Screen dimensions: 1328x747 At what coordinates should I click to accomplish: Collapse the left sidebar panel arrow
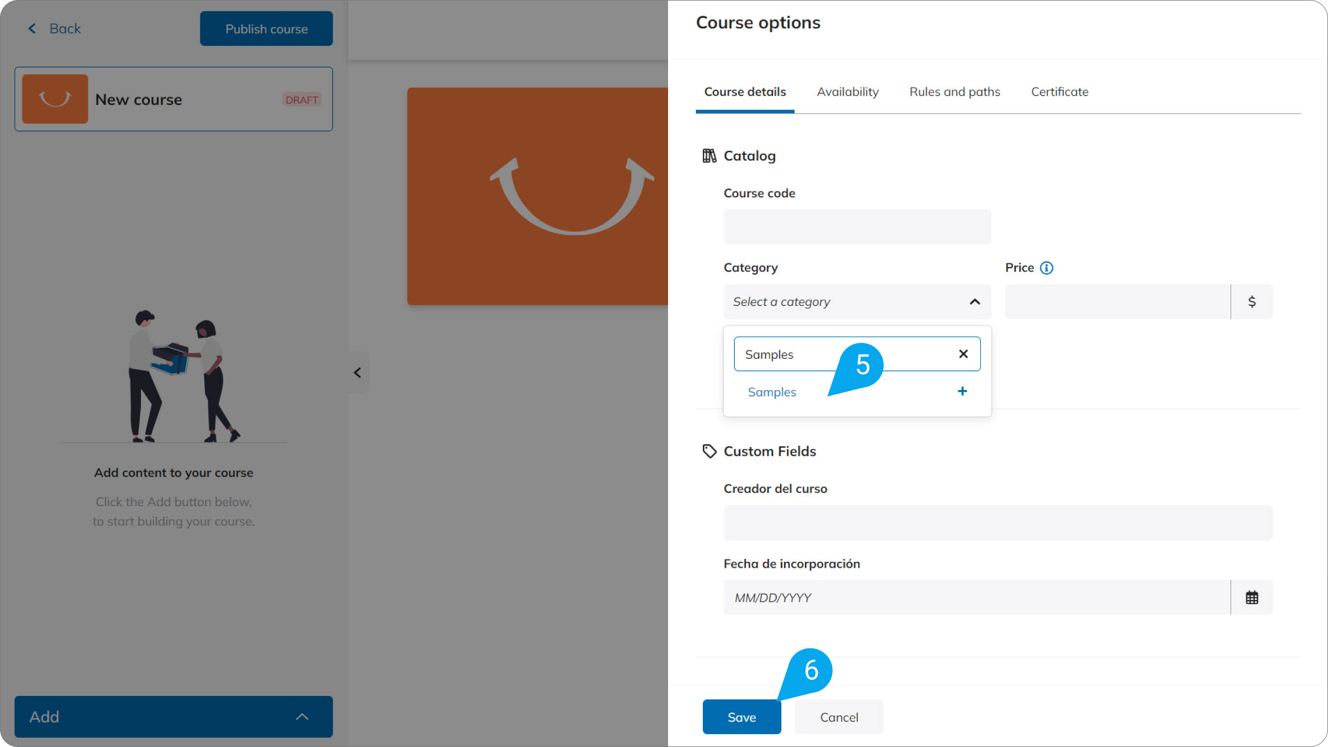click(358, 373)
